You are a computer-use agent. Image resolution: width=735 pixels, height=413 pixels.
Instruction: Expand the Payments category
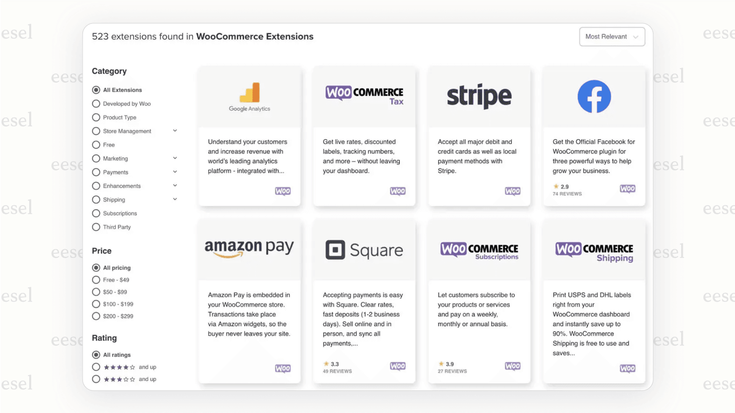pyautogui.click(x=175, y=172)
